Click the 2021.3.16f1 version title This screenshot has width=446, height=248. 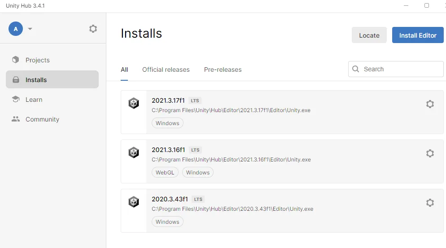[168, 150]
